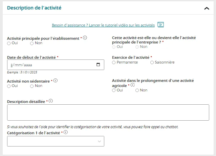This screenshot has width=216, height=156.
Task: Show info for Activité non sédentaire
Action: (56, 81)
